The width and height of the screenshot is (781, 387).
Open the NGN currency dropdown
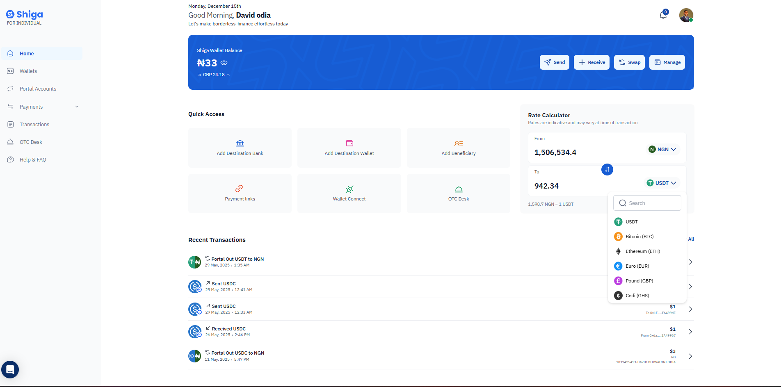(662, 149)
